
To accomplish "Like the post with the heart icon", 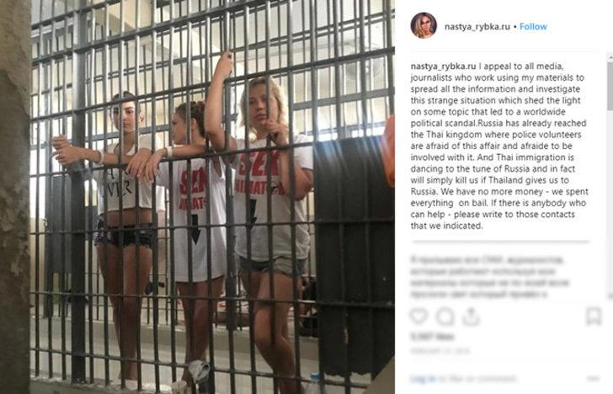I will (x=418, y=316).
